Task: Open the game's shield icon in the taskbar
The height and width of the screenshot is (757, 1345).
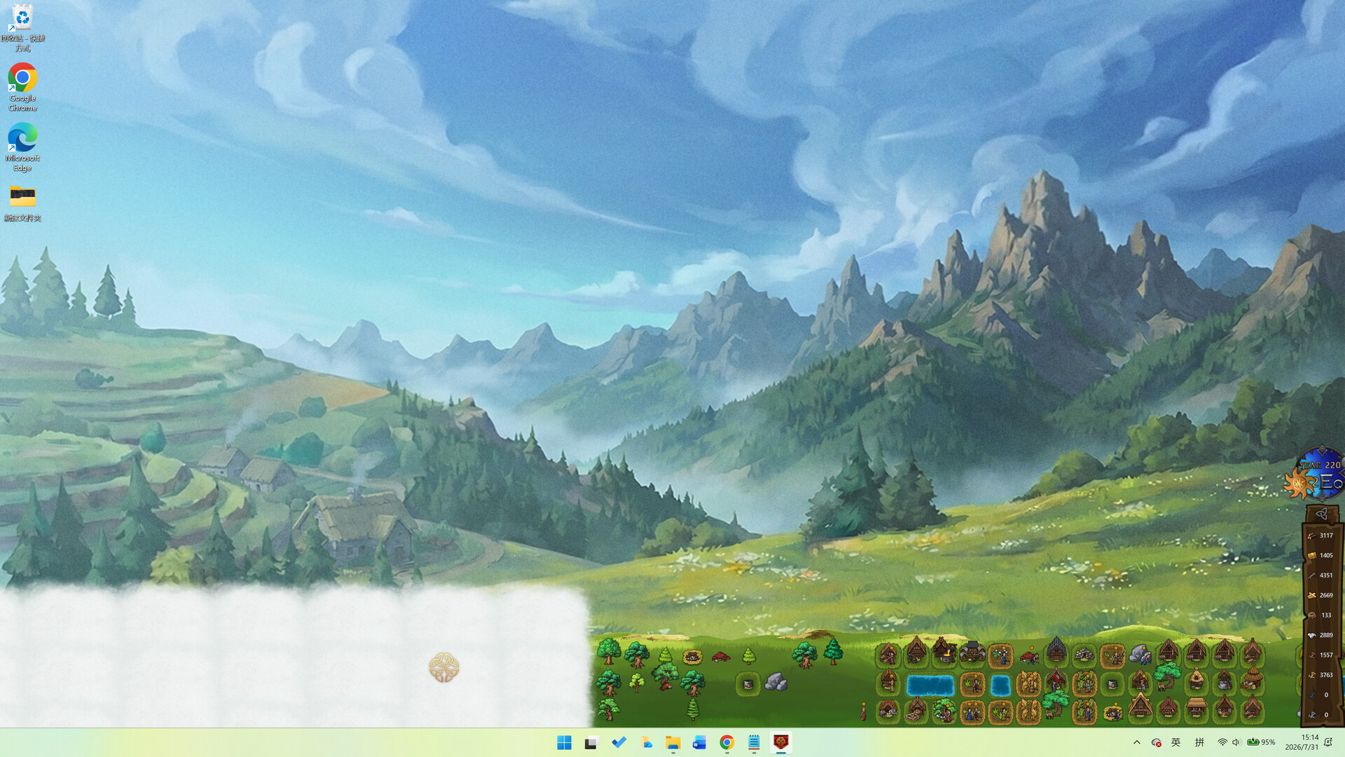Action: click(x=780, y=742)
